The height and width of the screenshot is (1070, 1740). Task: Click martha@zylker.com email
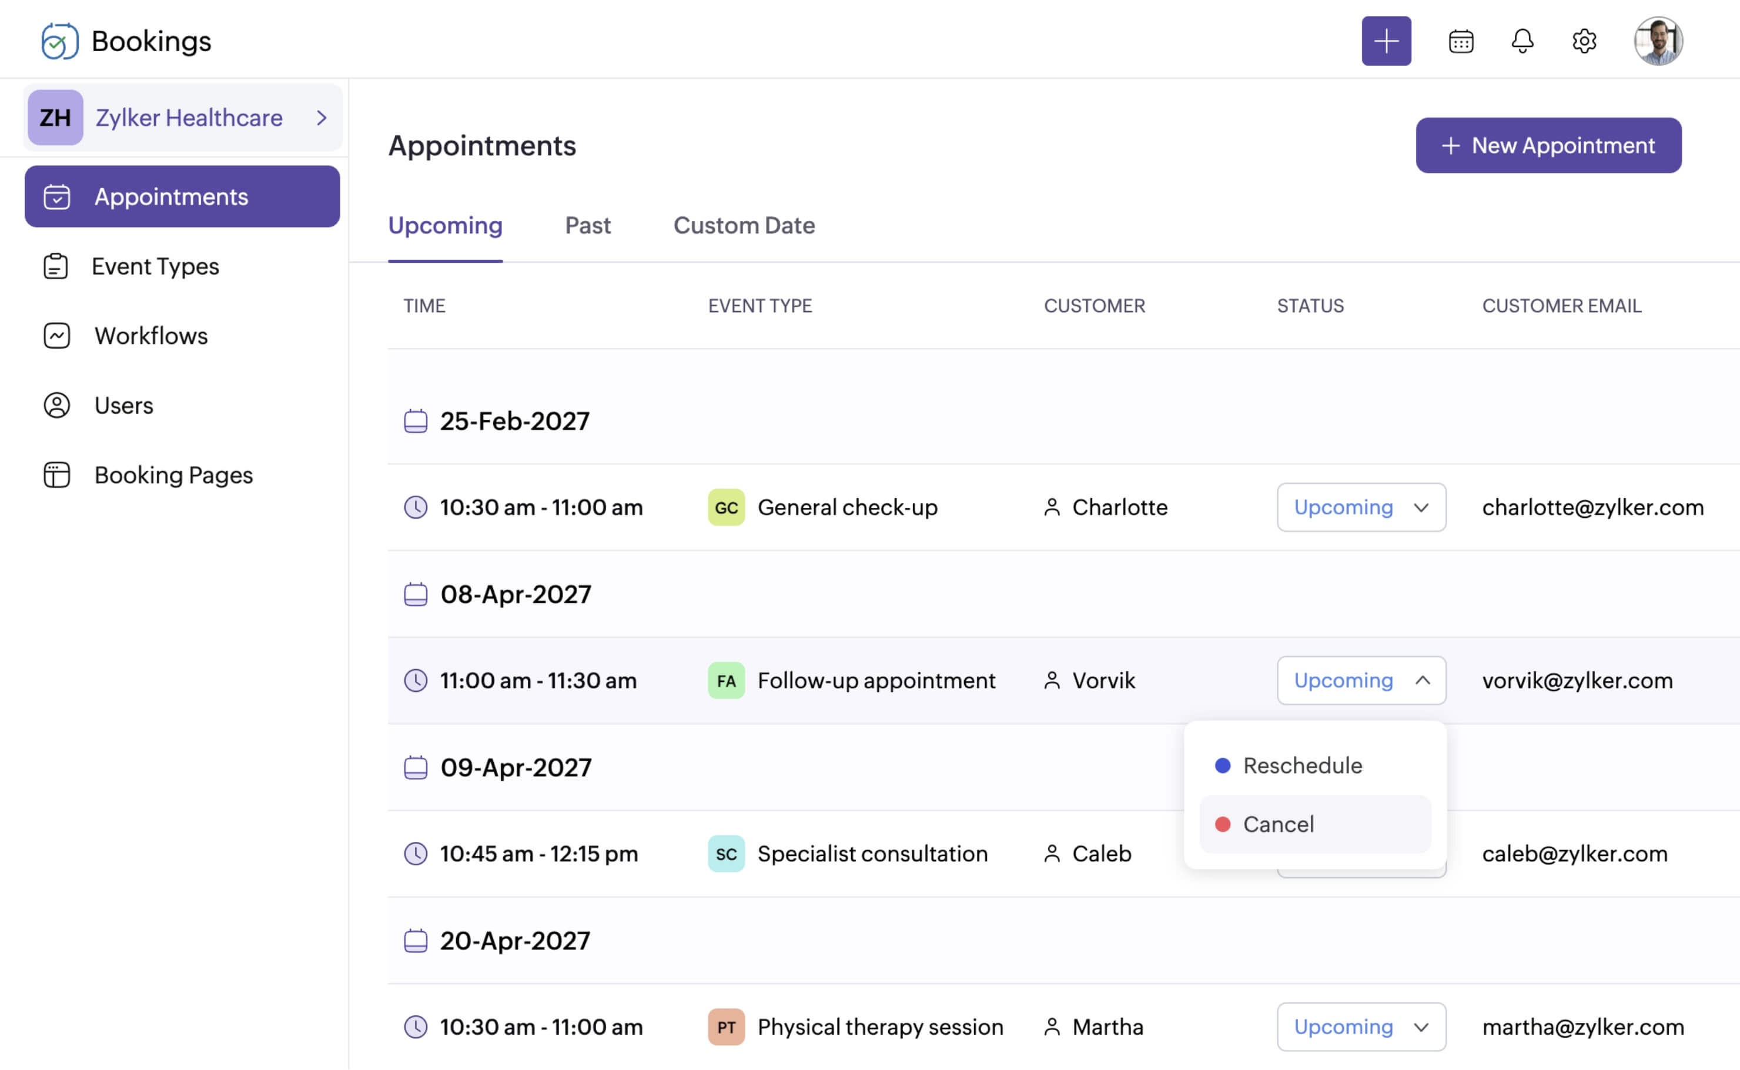click(1582, 1027)
